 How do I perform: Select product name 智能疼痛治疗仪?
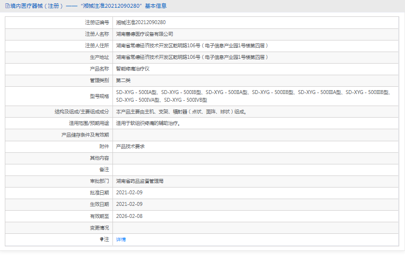[x=133, y=68]
